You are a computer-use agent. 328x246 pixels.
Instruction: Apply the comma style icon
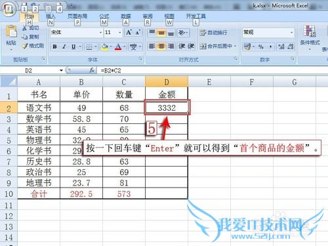270,47
